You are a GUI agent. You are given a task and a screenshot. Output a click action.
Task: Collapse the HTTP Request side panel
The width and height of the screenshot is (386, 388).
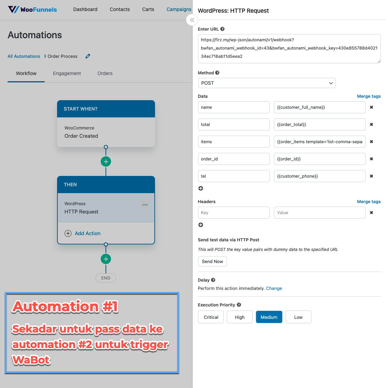pyautogui.click(x=192, y=20)
